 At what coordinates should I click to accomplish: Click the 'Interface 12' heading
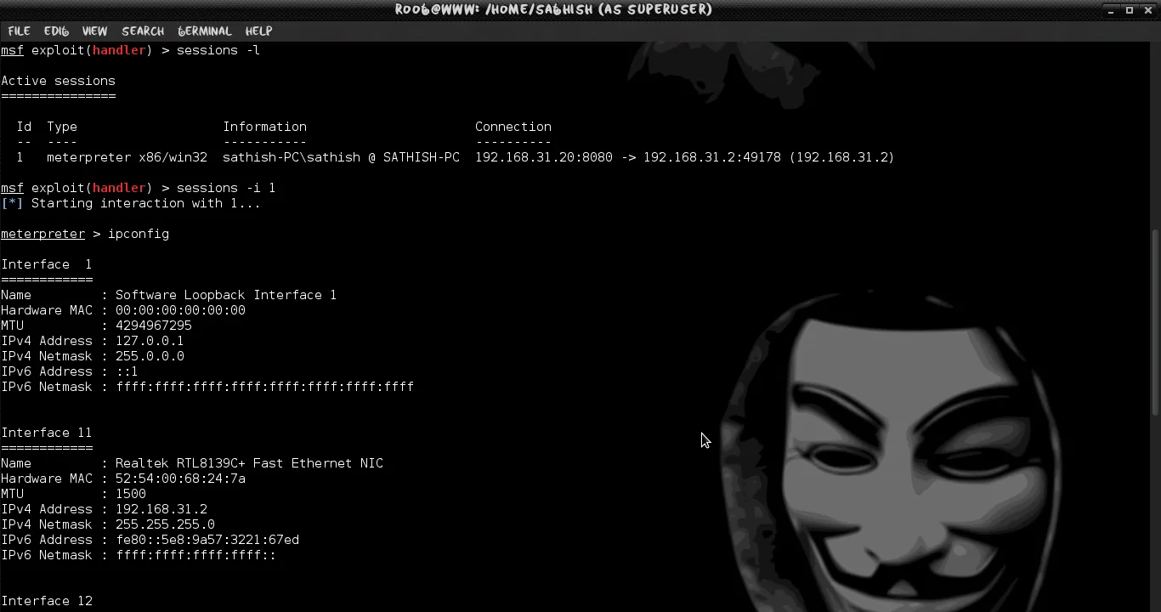(x=47, y=601)
